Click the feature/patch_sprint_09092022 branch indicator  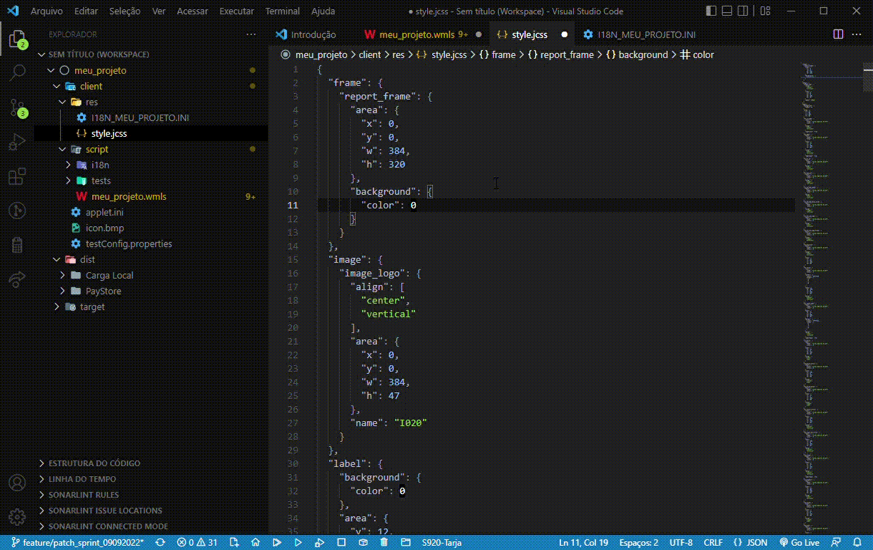[78, 541]
